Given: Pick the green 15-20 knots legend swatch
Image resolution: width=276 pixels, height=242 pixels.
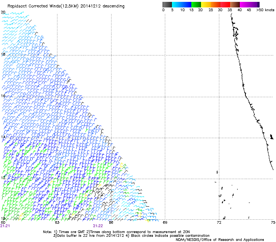Looking at the screenshot, I should [x=196, y=4].
